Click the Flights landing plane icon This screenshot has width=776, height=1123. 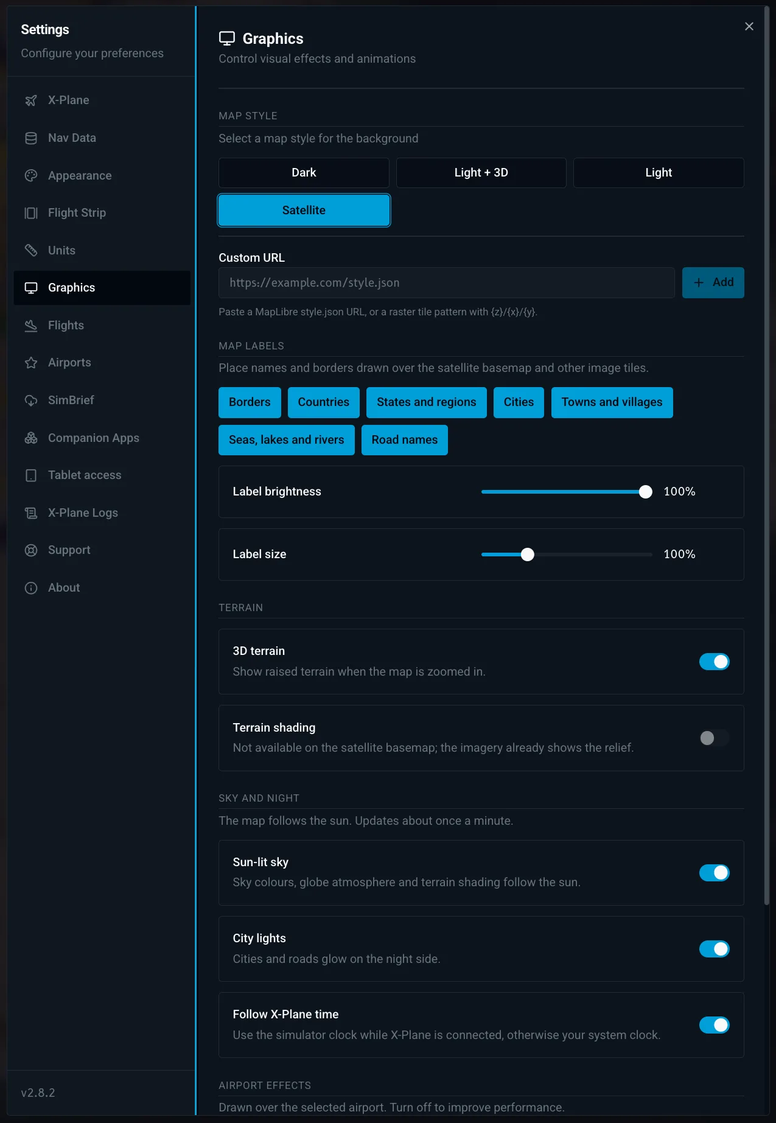pyautogui.click(x=31, y=326)
